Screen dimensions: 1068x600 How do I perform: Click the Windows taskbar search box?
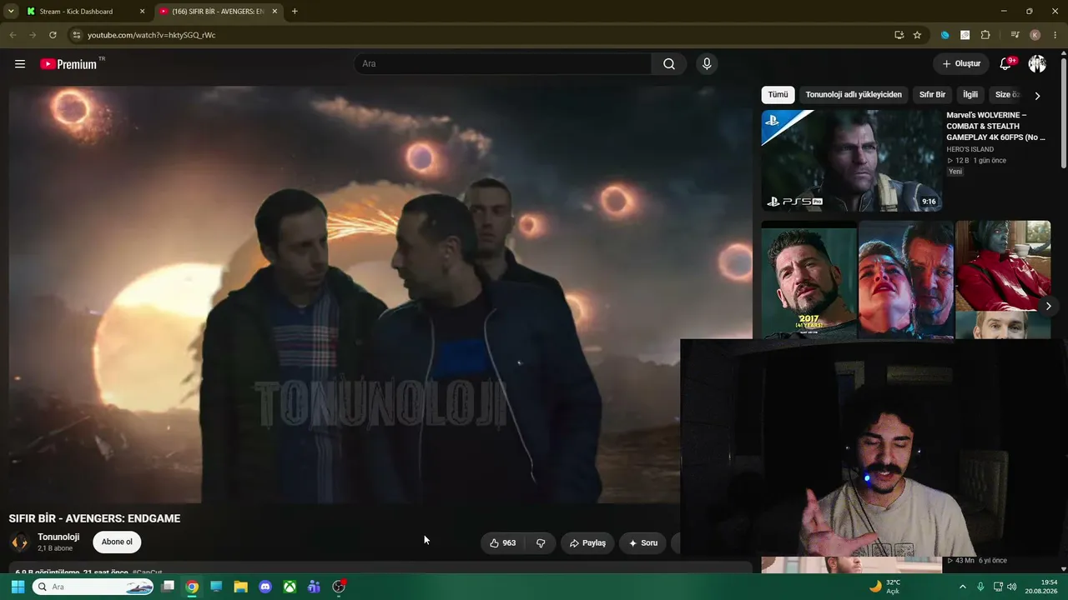point(93,587)
